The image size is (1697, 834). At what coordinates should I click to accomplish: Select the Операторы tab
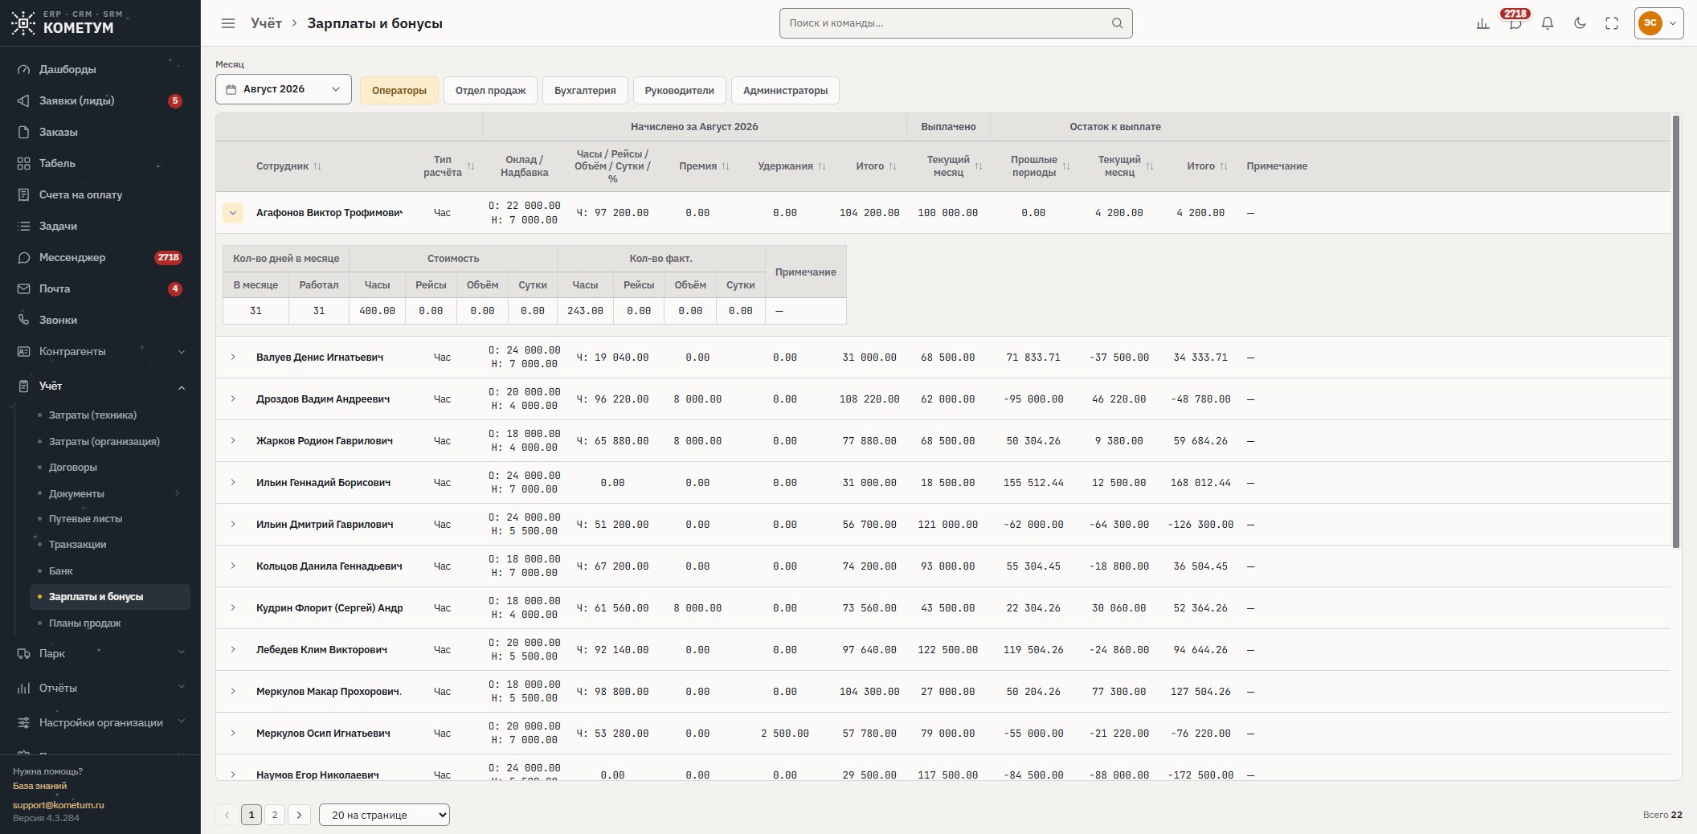pyautogui.click(x=399, y=91)
